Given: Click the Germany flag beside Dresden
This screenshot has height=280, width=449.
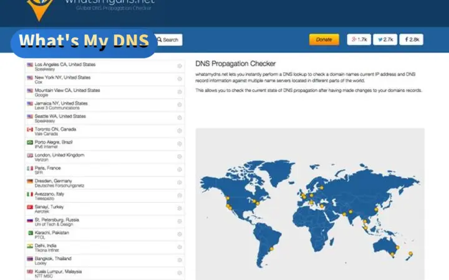Looking at the screenshot, I should 30,181.
